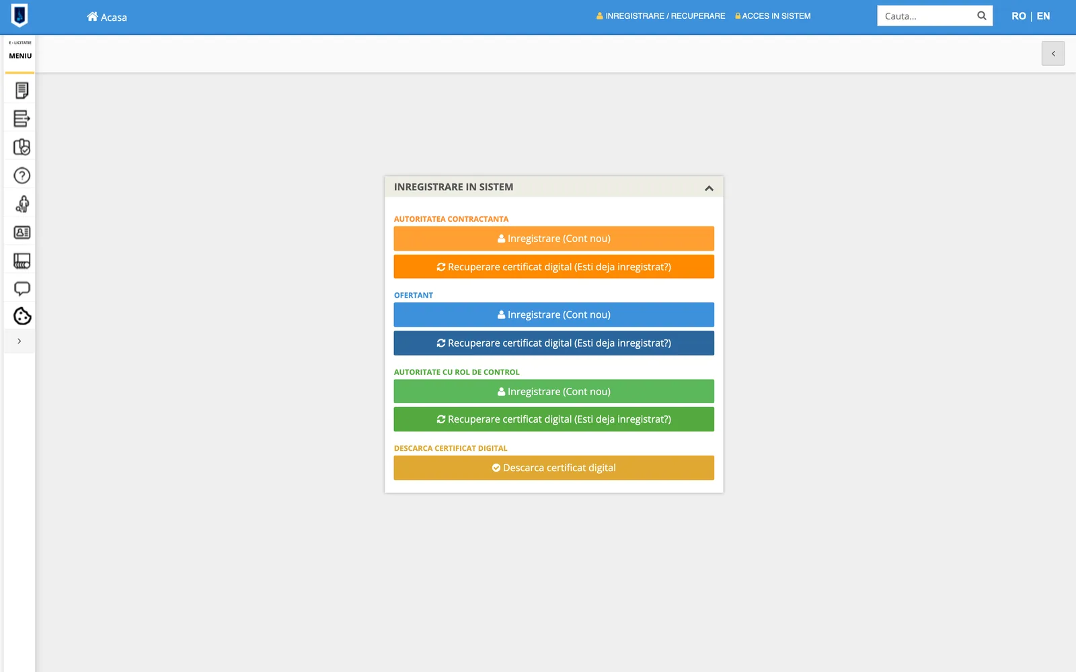Screen dimensions: 1076x672
Task: Click the INREGISTRARE IN SISTEM panel title
Action: pos(453,187)
